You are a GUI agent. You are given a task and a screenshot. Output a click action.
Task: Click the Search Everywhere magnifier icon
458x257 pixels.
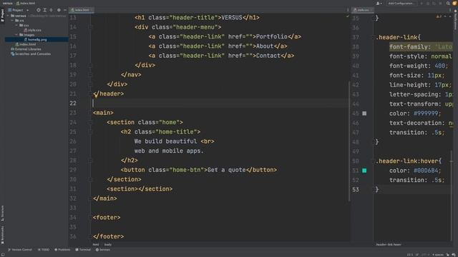click(448, 3)
